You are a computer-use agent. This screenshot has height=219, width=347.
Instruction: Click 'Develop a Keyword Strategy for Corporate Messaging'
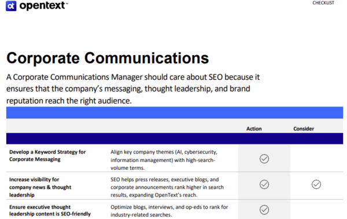47,156
